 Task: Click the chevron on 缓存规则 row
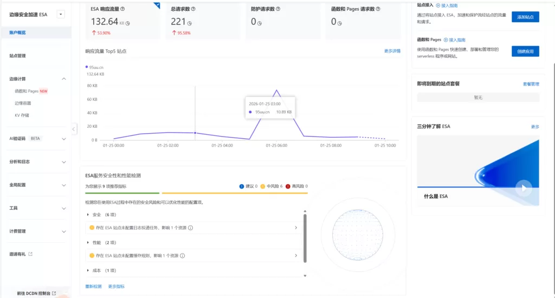[296, 256]
